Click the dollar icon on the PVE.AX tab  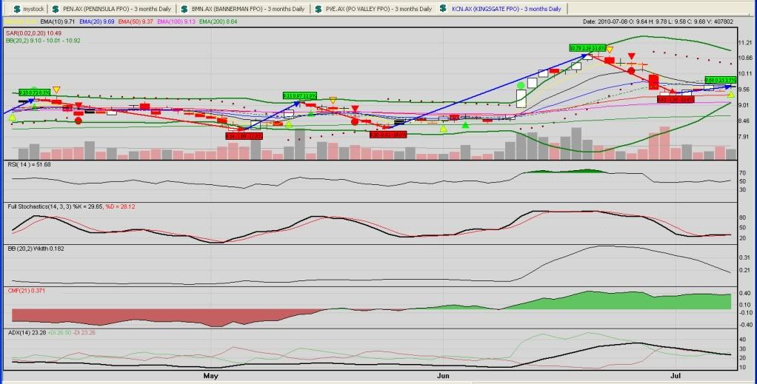point(310,9)
